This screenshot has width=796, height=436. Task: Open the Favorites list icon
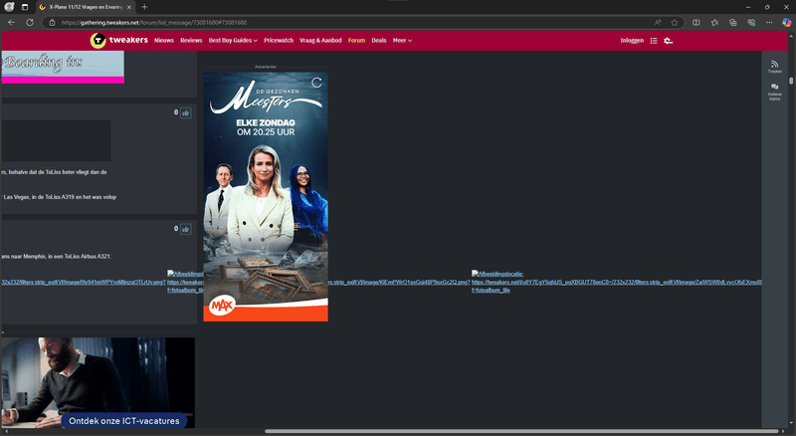coord(714,22)
